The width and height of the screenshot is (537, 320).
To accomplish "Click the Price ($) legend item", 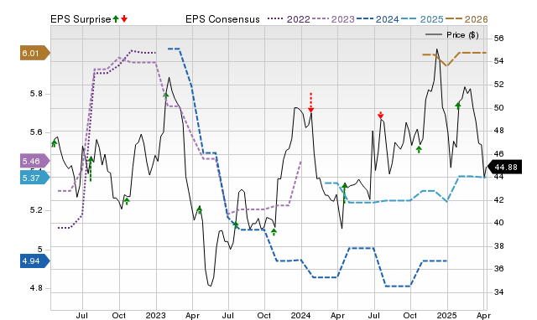I will pos(451,35).
